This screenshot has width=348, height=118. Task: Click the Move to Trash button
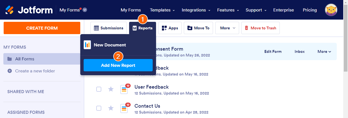tap(260, 28)
